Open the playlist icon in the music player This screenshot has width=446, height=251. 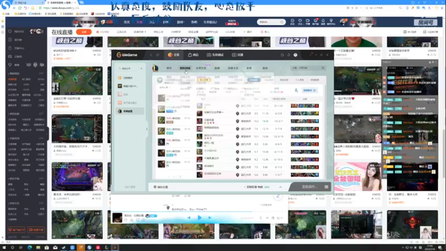pos(280,218)
